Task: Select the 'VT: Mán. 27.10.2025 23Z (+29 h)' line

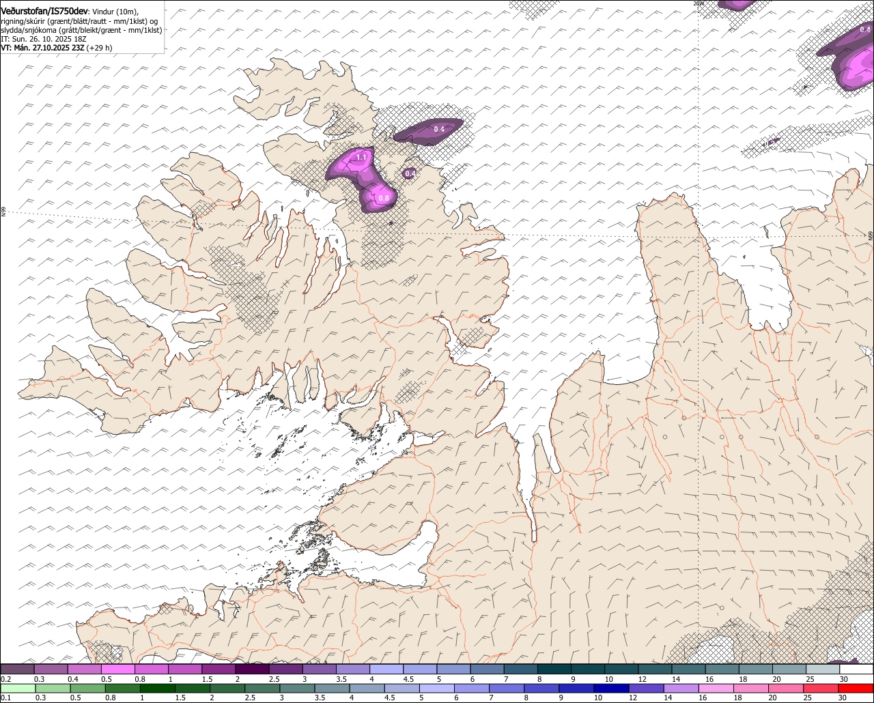Action: 56,48
